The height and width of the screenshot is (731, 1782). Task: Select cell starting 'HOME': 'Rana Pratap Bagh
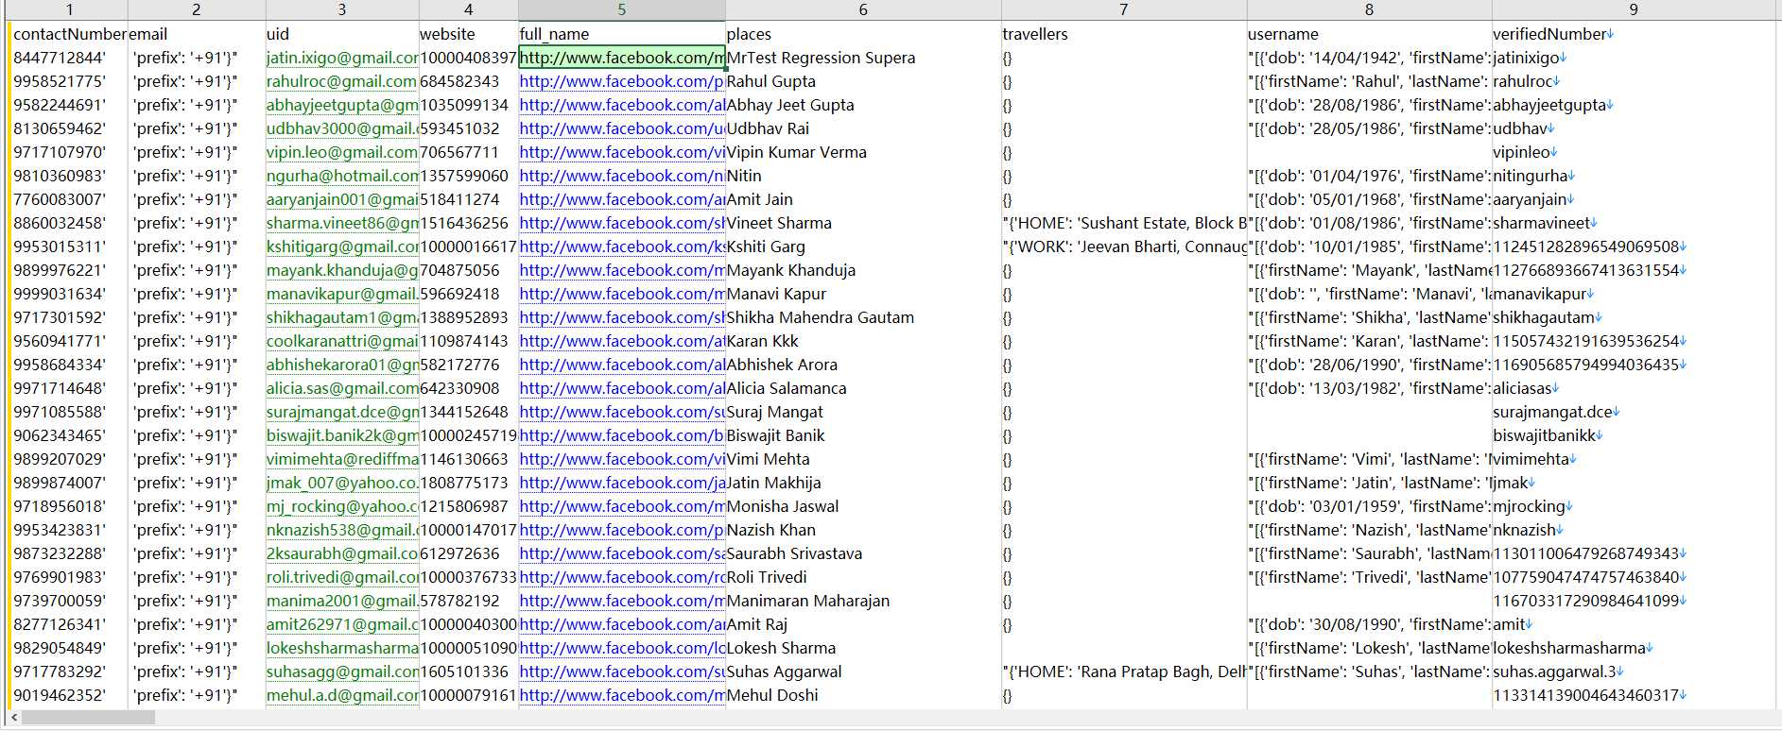[x=1124, y=671]
